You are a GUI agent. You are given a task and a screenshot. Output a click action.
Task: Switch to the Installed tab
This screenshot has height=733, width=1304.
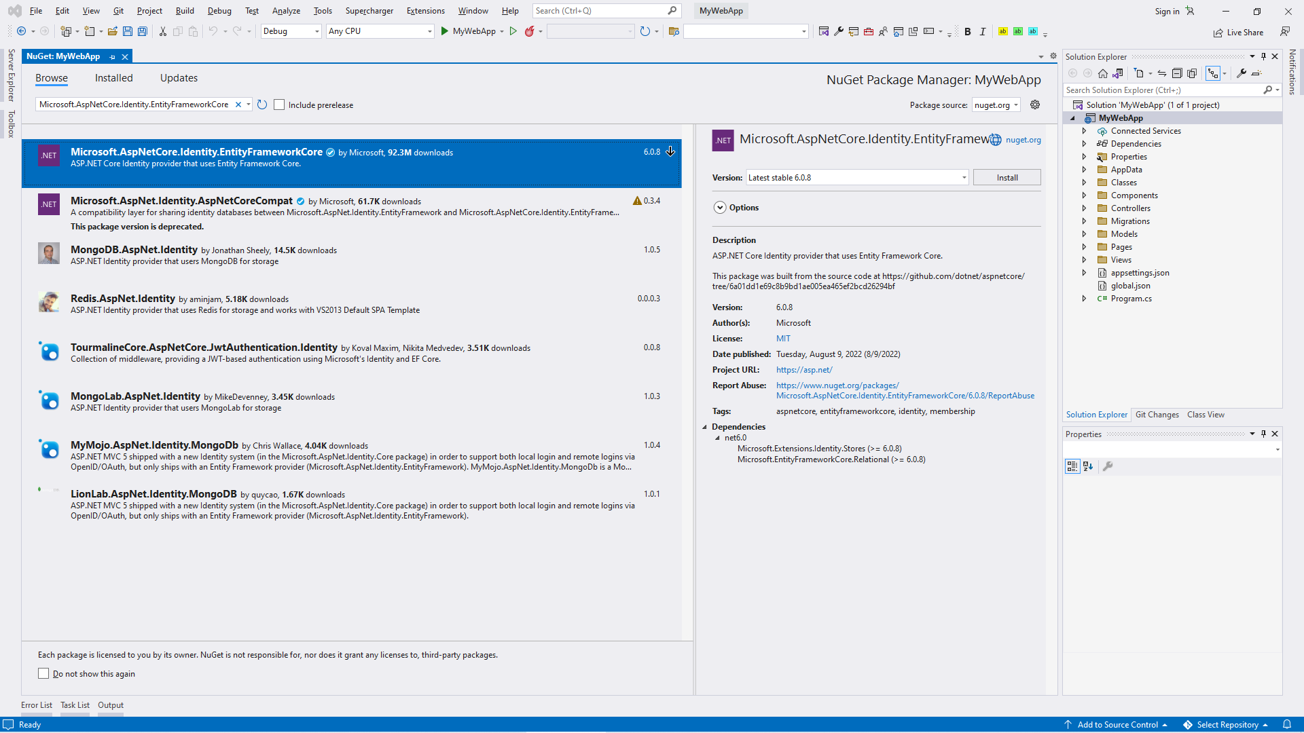click(113, 78)
